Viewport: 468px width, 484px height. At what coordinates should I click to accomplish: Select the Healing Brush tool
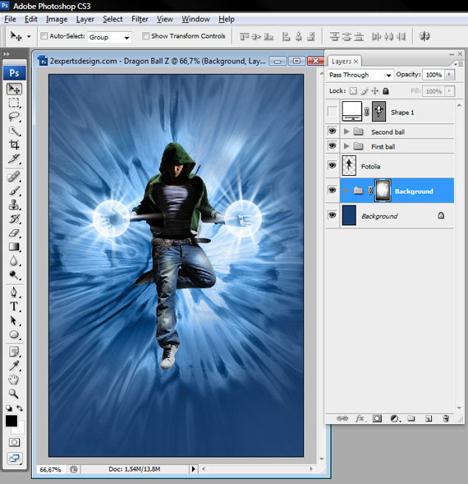[x=14, y=177]
